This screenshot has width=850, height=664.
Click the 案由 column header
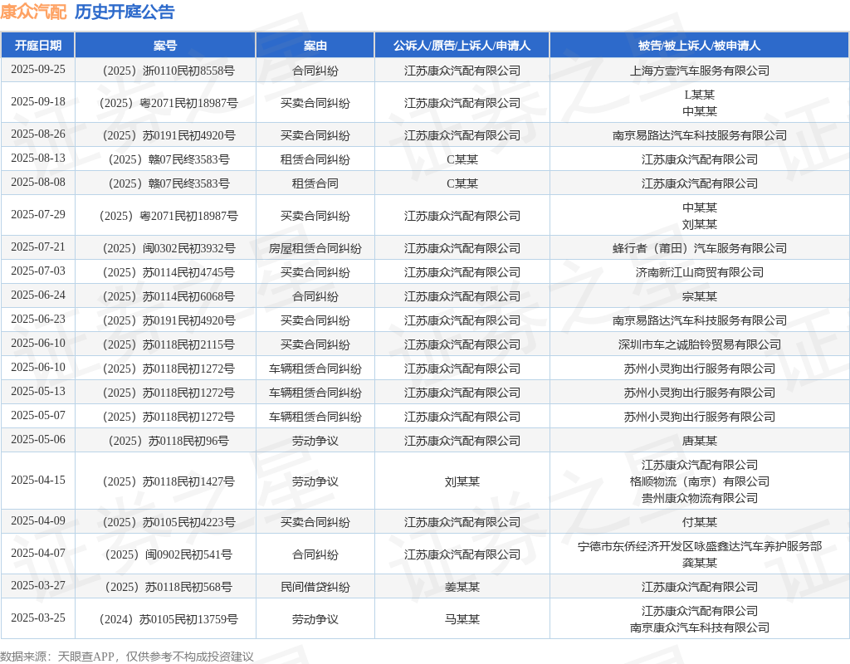coord(315,46)
